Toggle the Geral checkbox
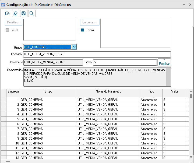 point(8,30)
